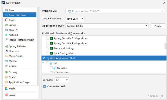This screenshot has width=167, height=100.
Task: Select Java Enterprise project type
Action: pos(20,15)
